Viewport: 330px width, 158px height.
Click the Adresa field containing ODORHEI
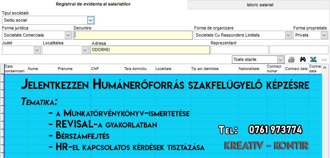(150, 50)
